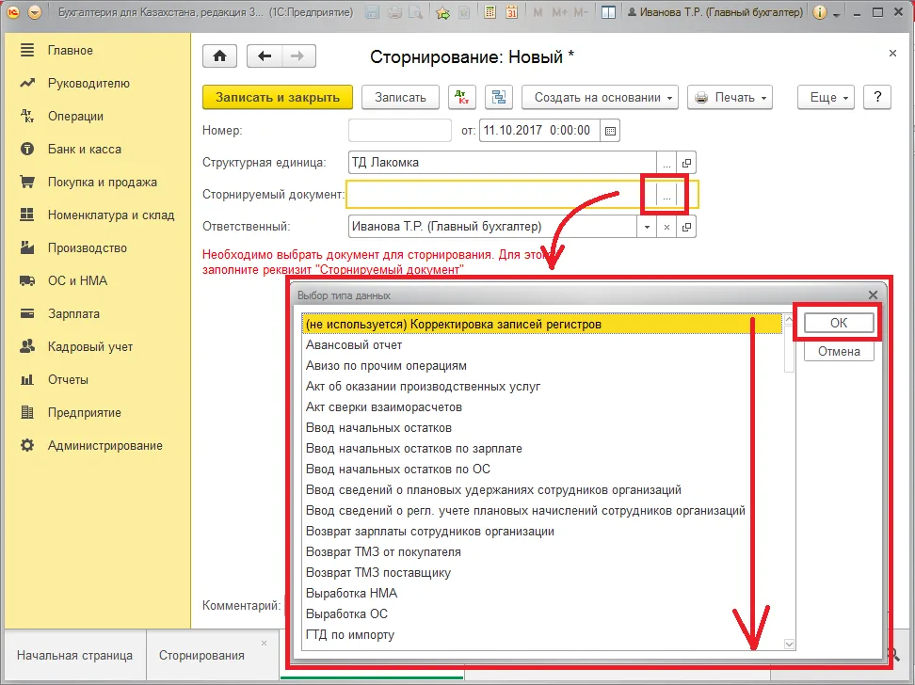The width and height of the screenshot is (915, 685).
Task: Open the calculator in the title bar
Action: click(x=490, y=12)
